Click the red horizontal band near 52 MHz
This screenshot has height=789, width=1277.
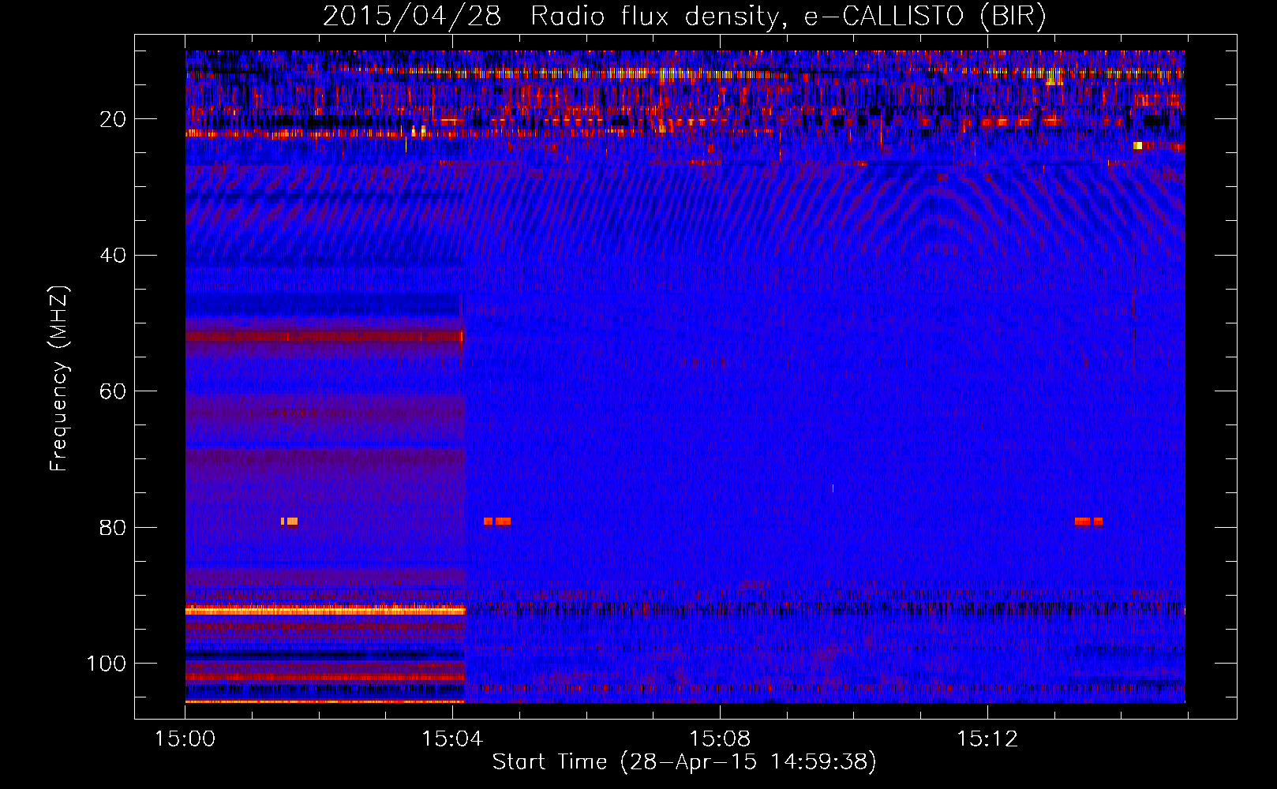coord(324,337)
